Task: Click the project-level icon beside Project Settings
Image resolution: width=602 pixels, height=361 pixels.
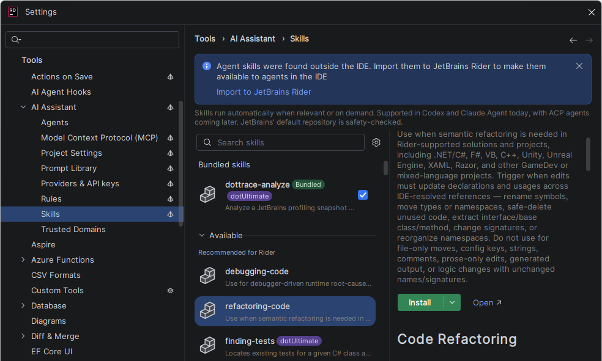Action: [x=171, y=153]
